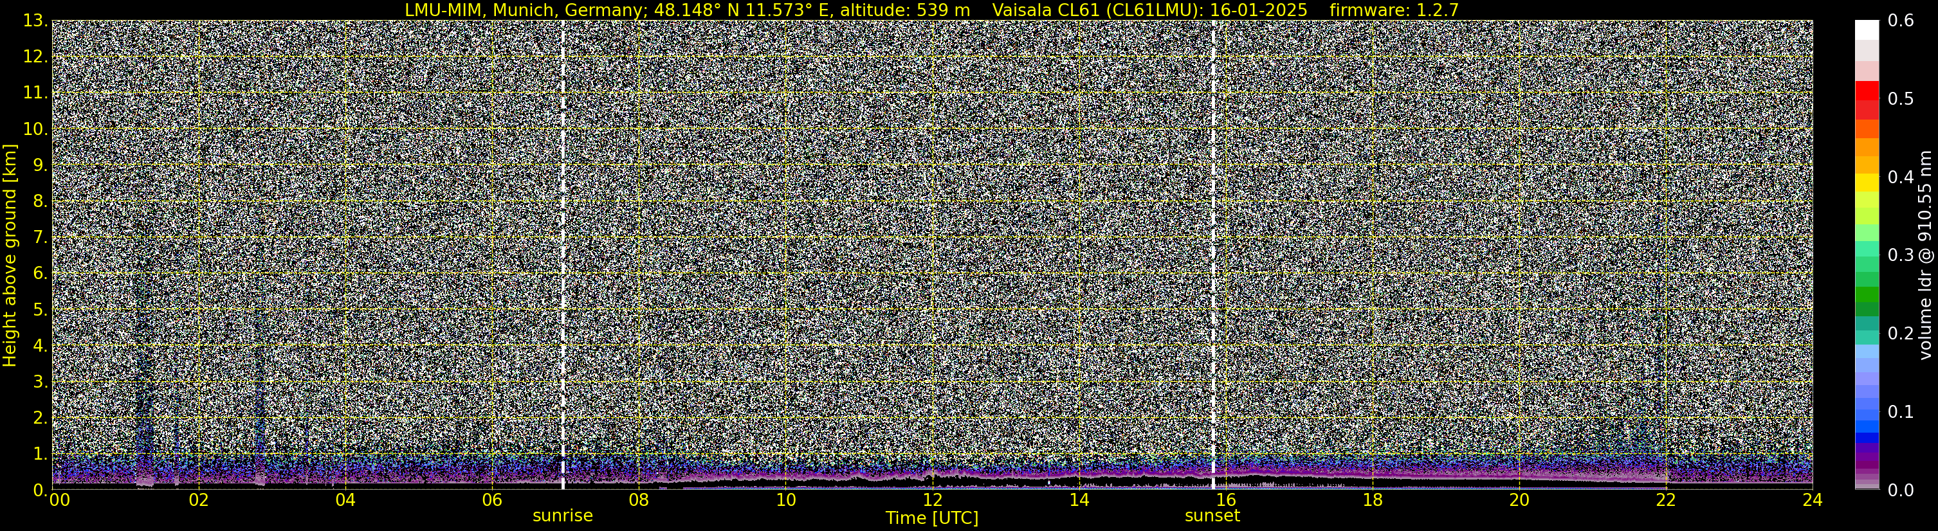Click the x-axis tick label '06'
The height and width of the screenshot is (531, 1938).
click(x=492, y=500)
